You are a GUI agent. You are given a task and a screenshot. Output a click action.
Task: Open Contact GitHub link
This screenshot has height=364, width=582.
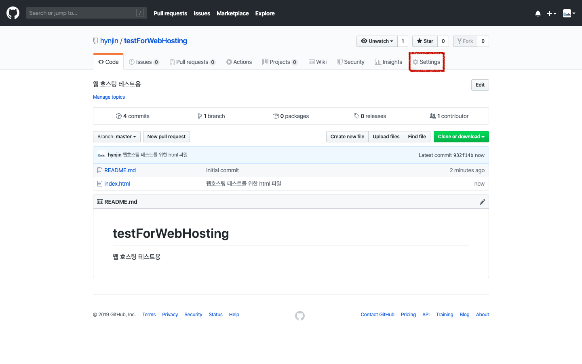point(377,315)
